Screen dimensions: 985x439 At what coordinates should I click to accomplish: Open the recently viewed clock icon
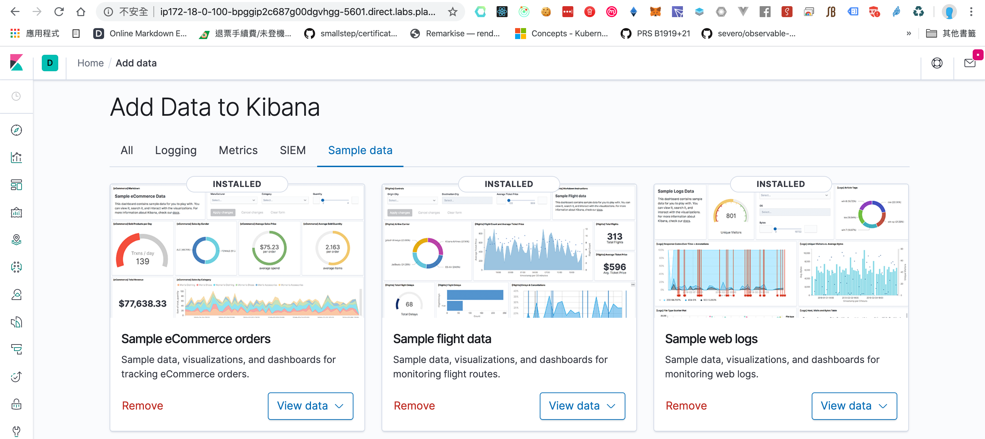pyautogui.click(x=16, y=96)
